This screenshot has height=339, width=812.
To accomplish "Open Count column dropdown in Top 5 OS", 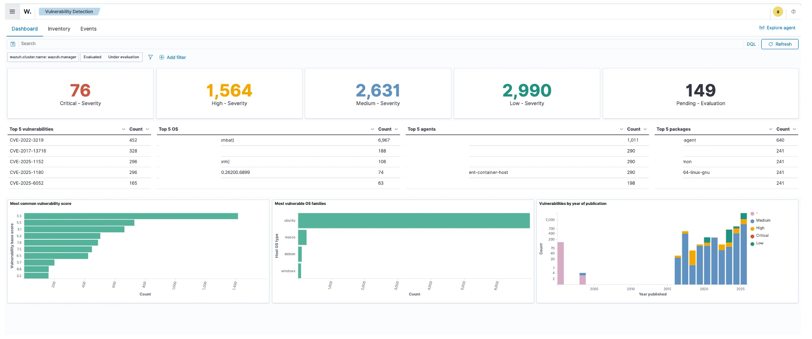I will click(396, 129).
